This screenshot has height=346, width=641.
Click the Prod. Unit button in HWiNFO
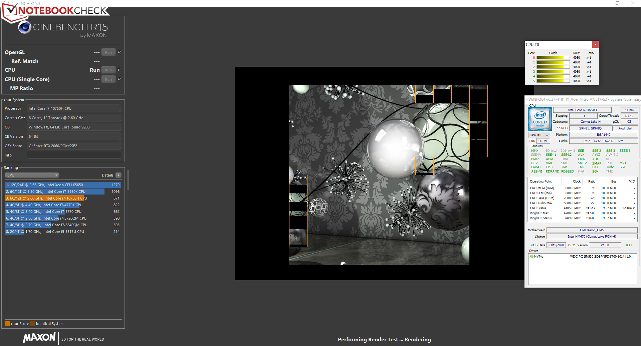[625, 128]
